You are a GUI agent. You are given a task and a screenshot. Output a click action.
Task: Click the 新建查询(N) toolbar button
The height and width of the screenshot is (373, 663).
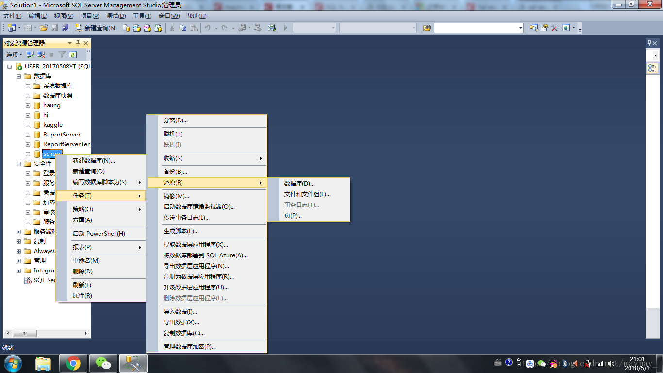(96, 28)
